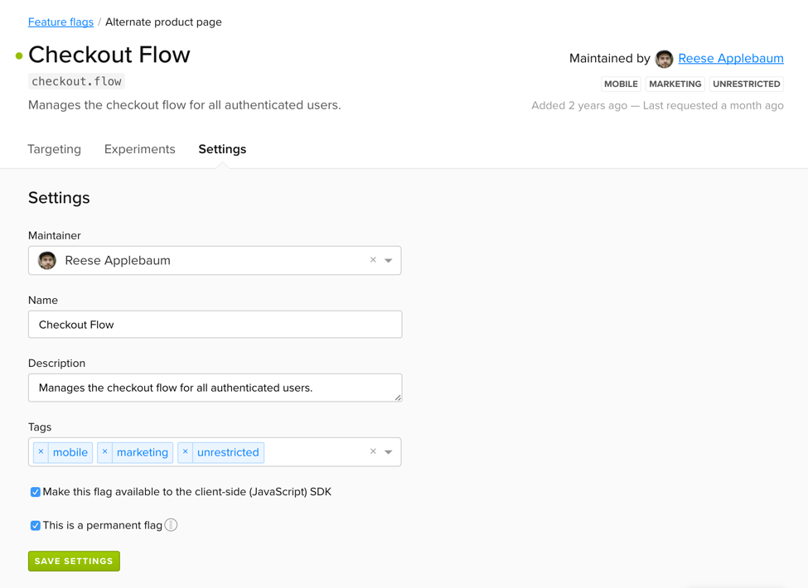This screenshot has width=808, height=588.
Task: Disable the client-side (JavaScript) SDK checkbox
Action: click(35, 491)
